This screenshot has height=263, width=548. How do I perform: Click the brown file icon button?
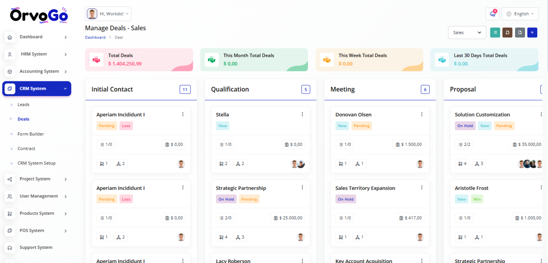coord(507,32)
